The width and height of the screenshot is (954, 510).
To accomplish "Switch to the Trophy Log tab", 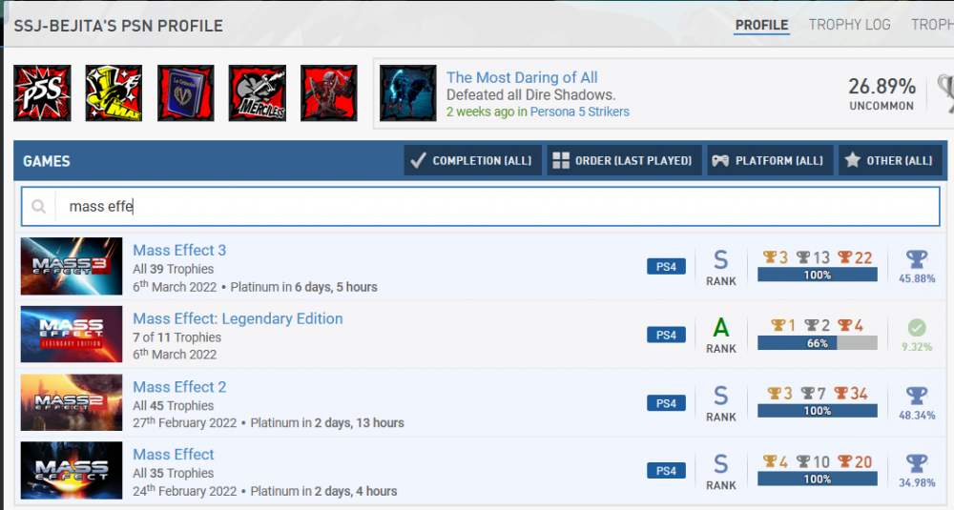I will [x=849, y=26].
